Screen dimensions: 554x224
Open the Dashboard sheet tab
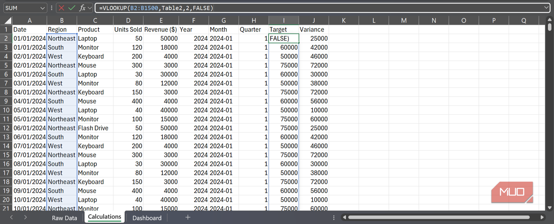click(x=147, y=218)
